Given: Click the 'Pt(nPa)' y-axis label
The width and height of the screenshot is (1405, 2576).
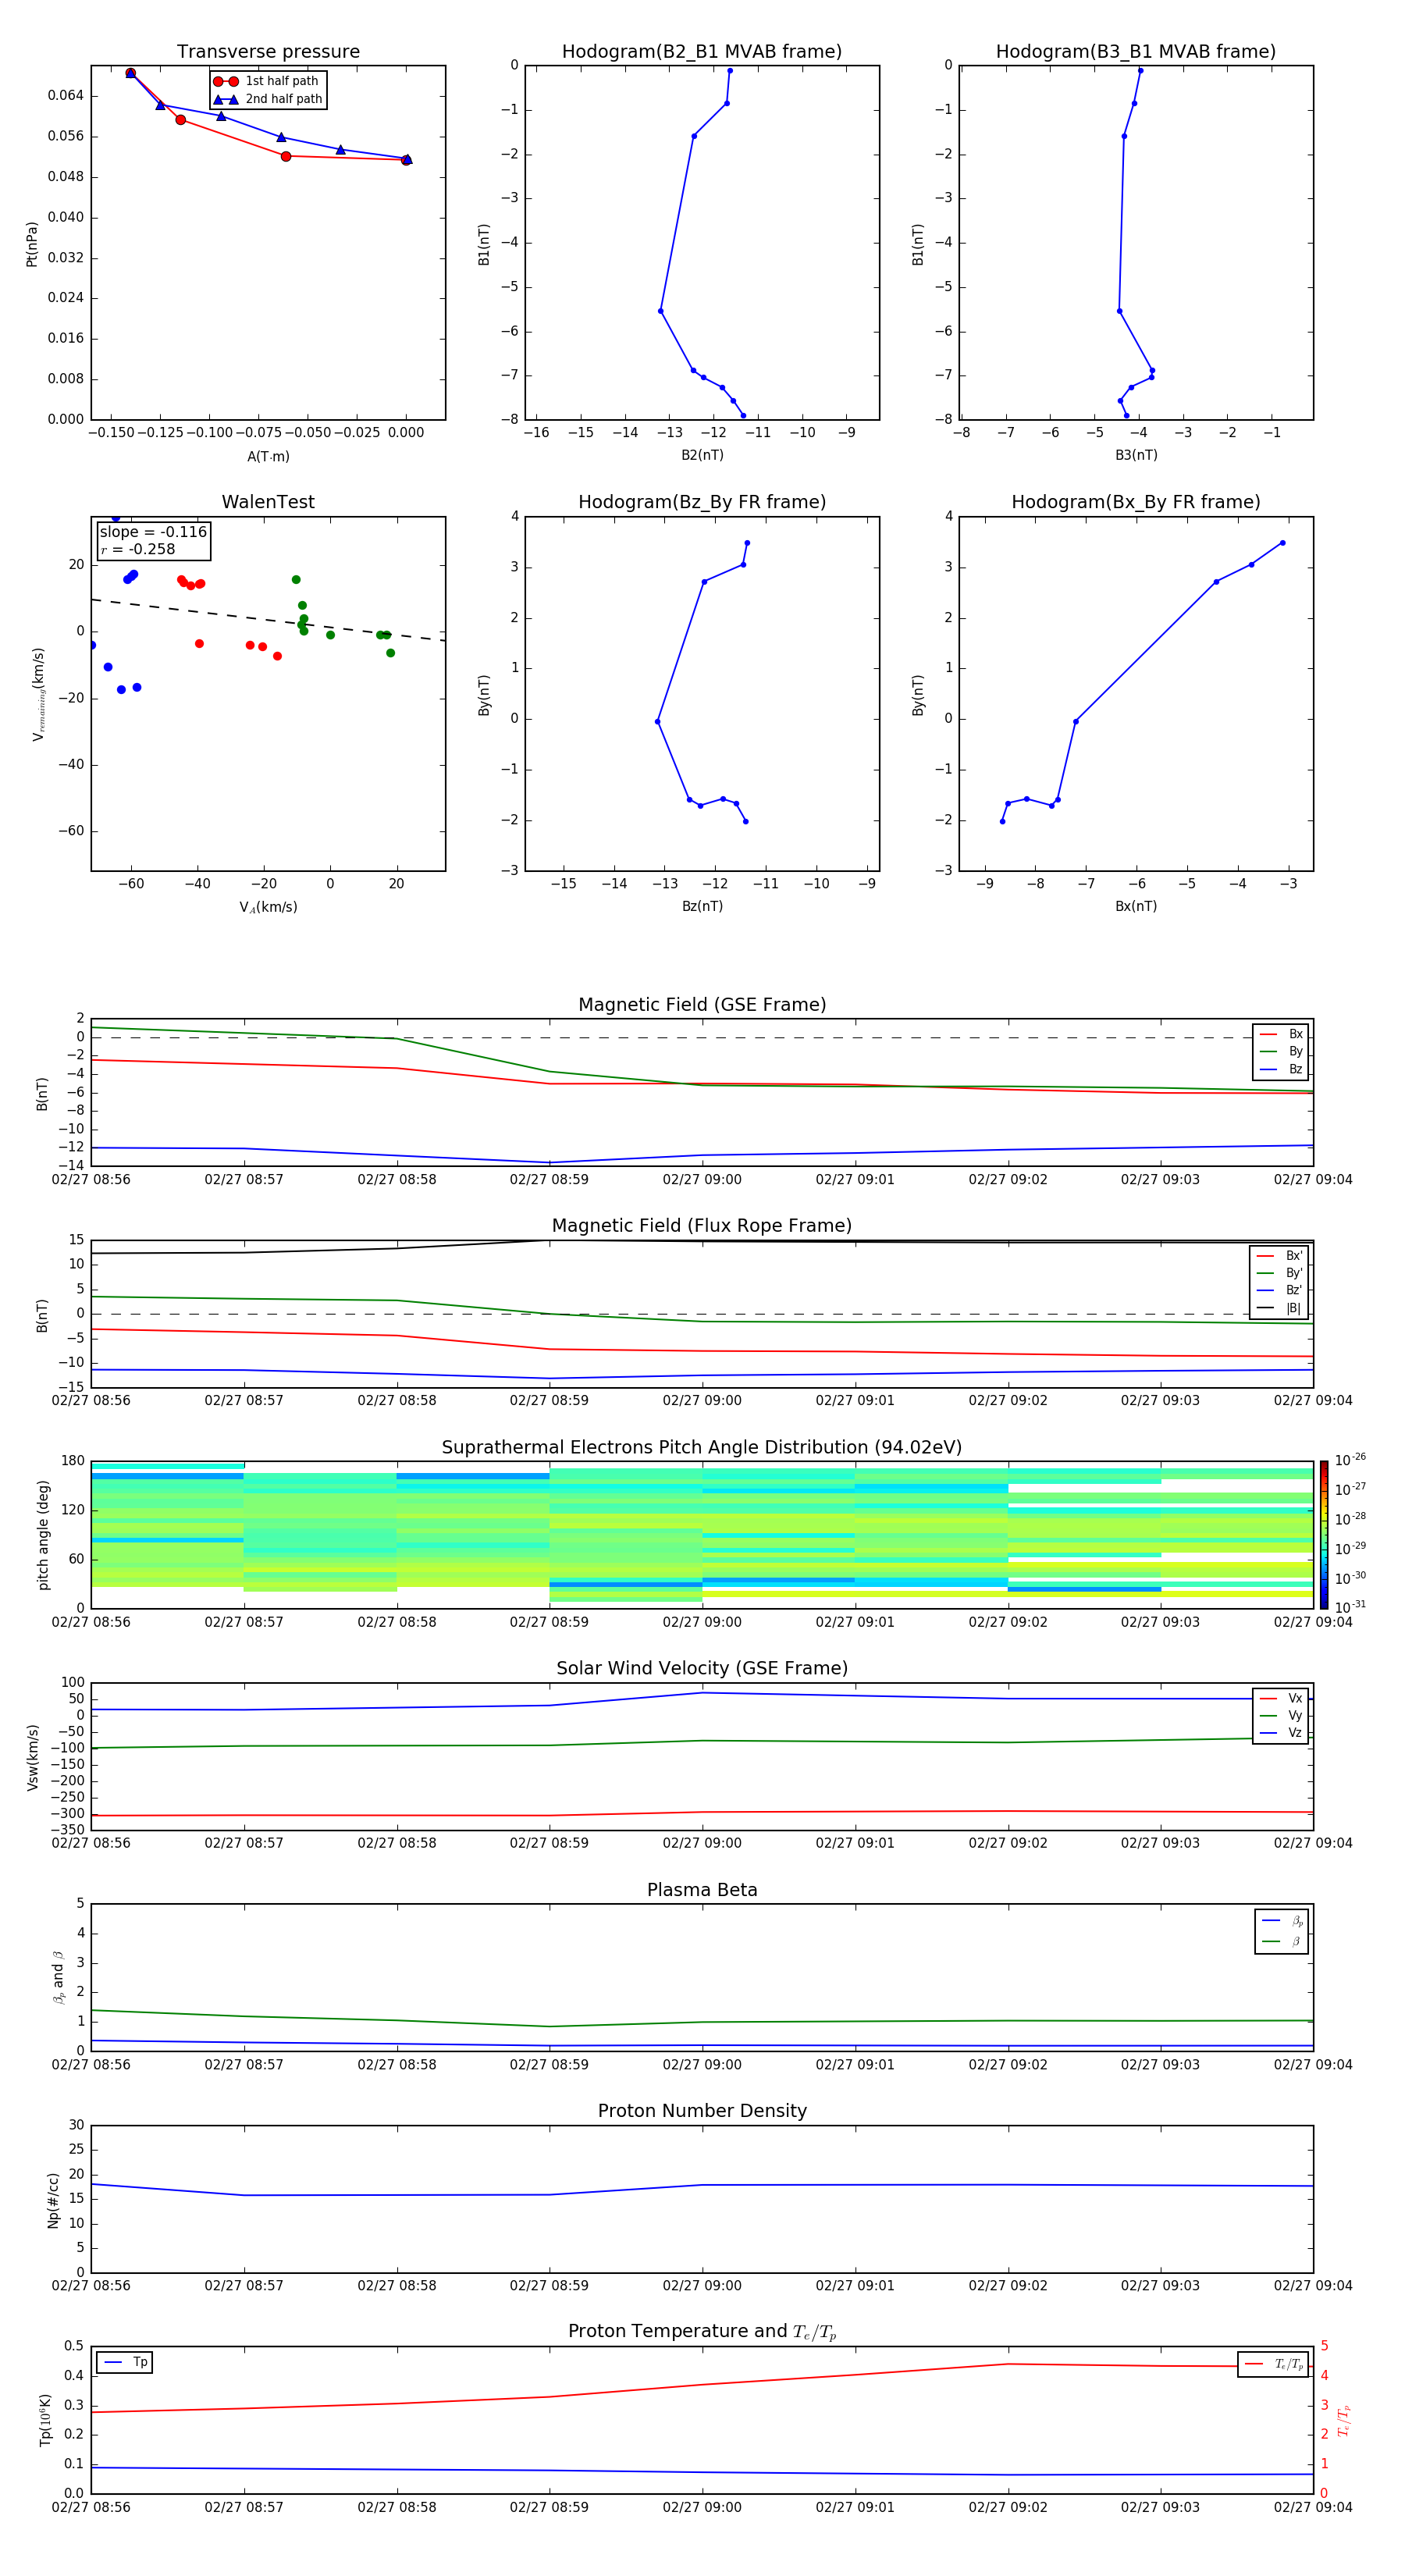Looking at the screenshot, I should point(31,244).
